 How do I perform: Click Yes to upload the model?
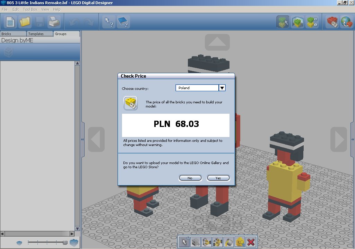click(218, 178)
